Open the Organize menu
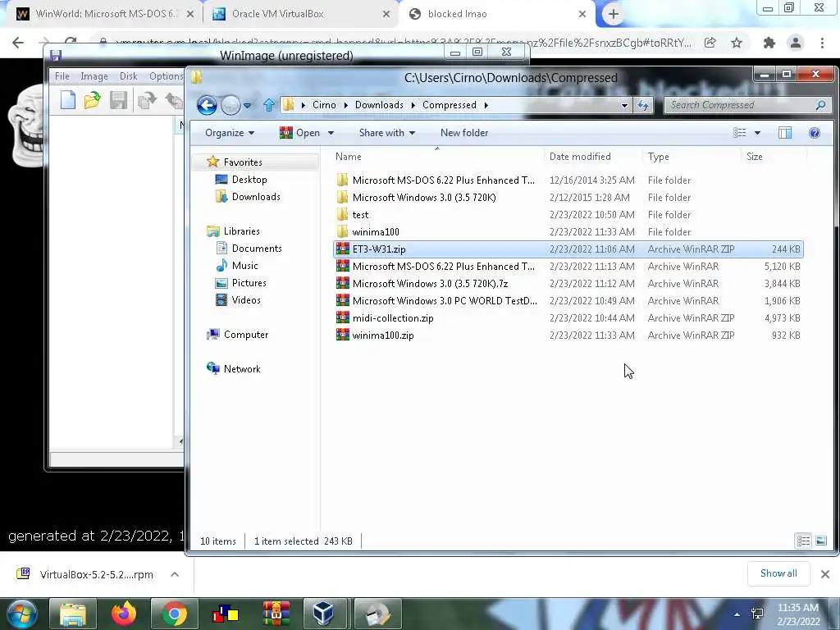This screenshot has height=630, width=840. click(230, 133)
